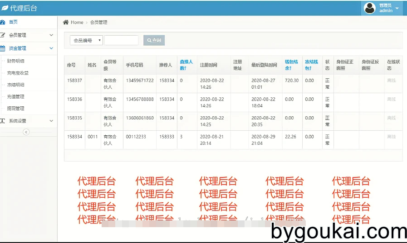This screenshot has width=407, height=243.
Task: Sort by the 直推人数 column header
Action: pos(186,65)
